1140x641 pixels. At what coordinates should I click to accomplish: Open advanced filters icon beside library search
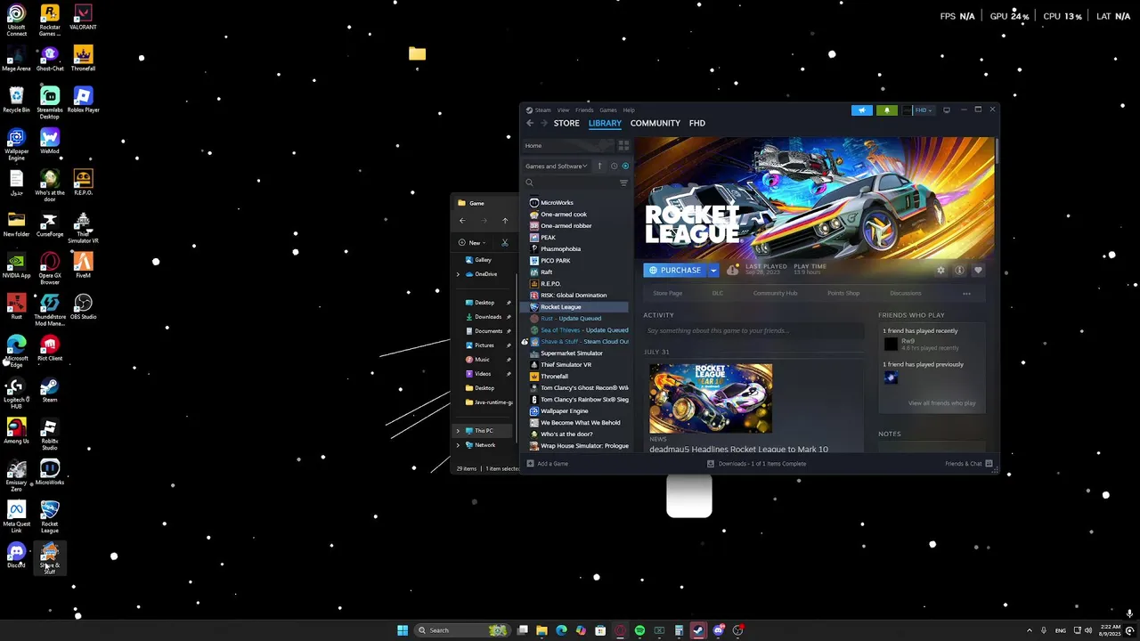[x=623, y=183]
